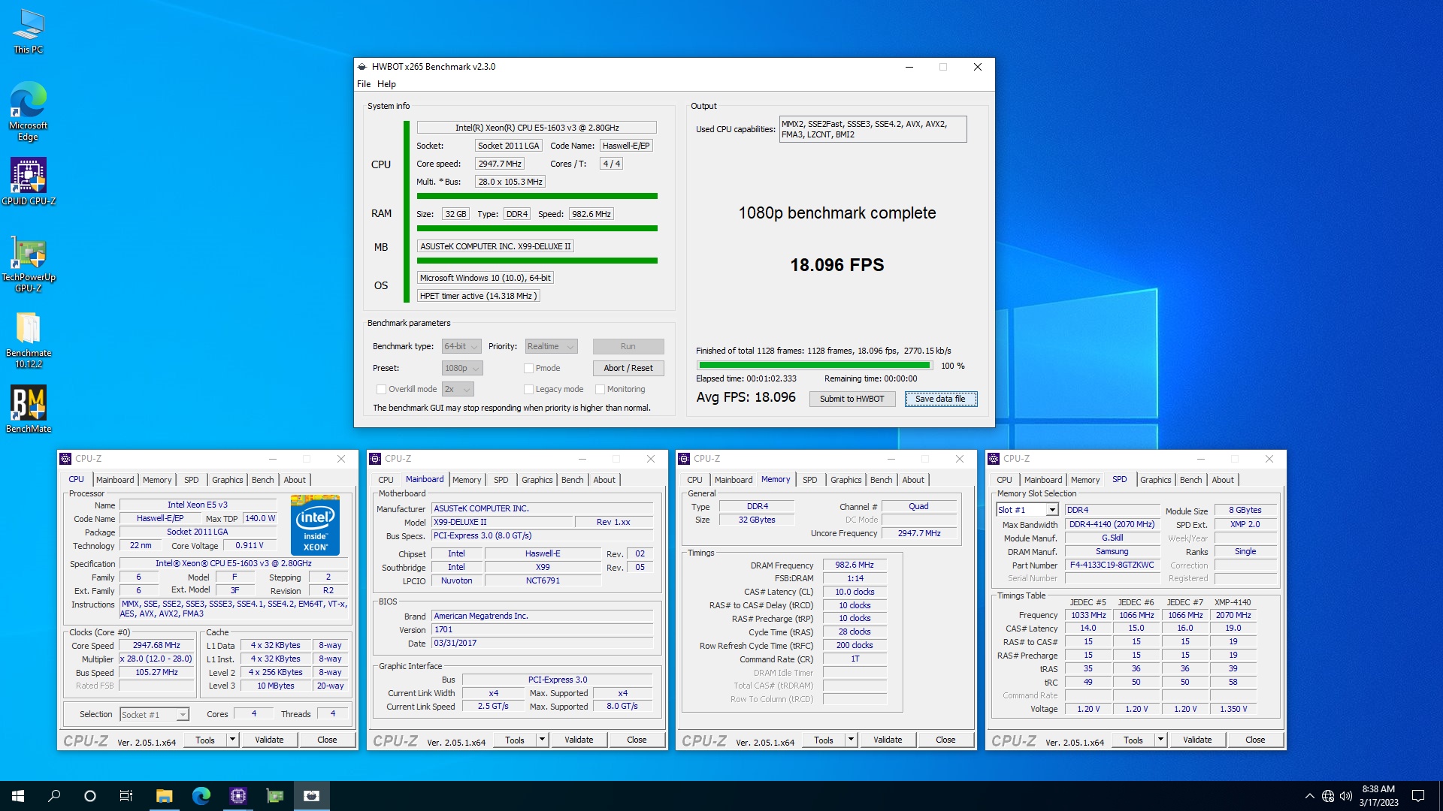1443x811 pixels.
Task: Open Microsoft Edge from taskbar
Action: 201,796
